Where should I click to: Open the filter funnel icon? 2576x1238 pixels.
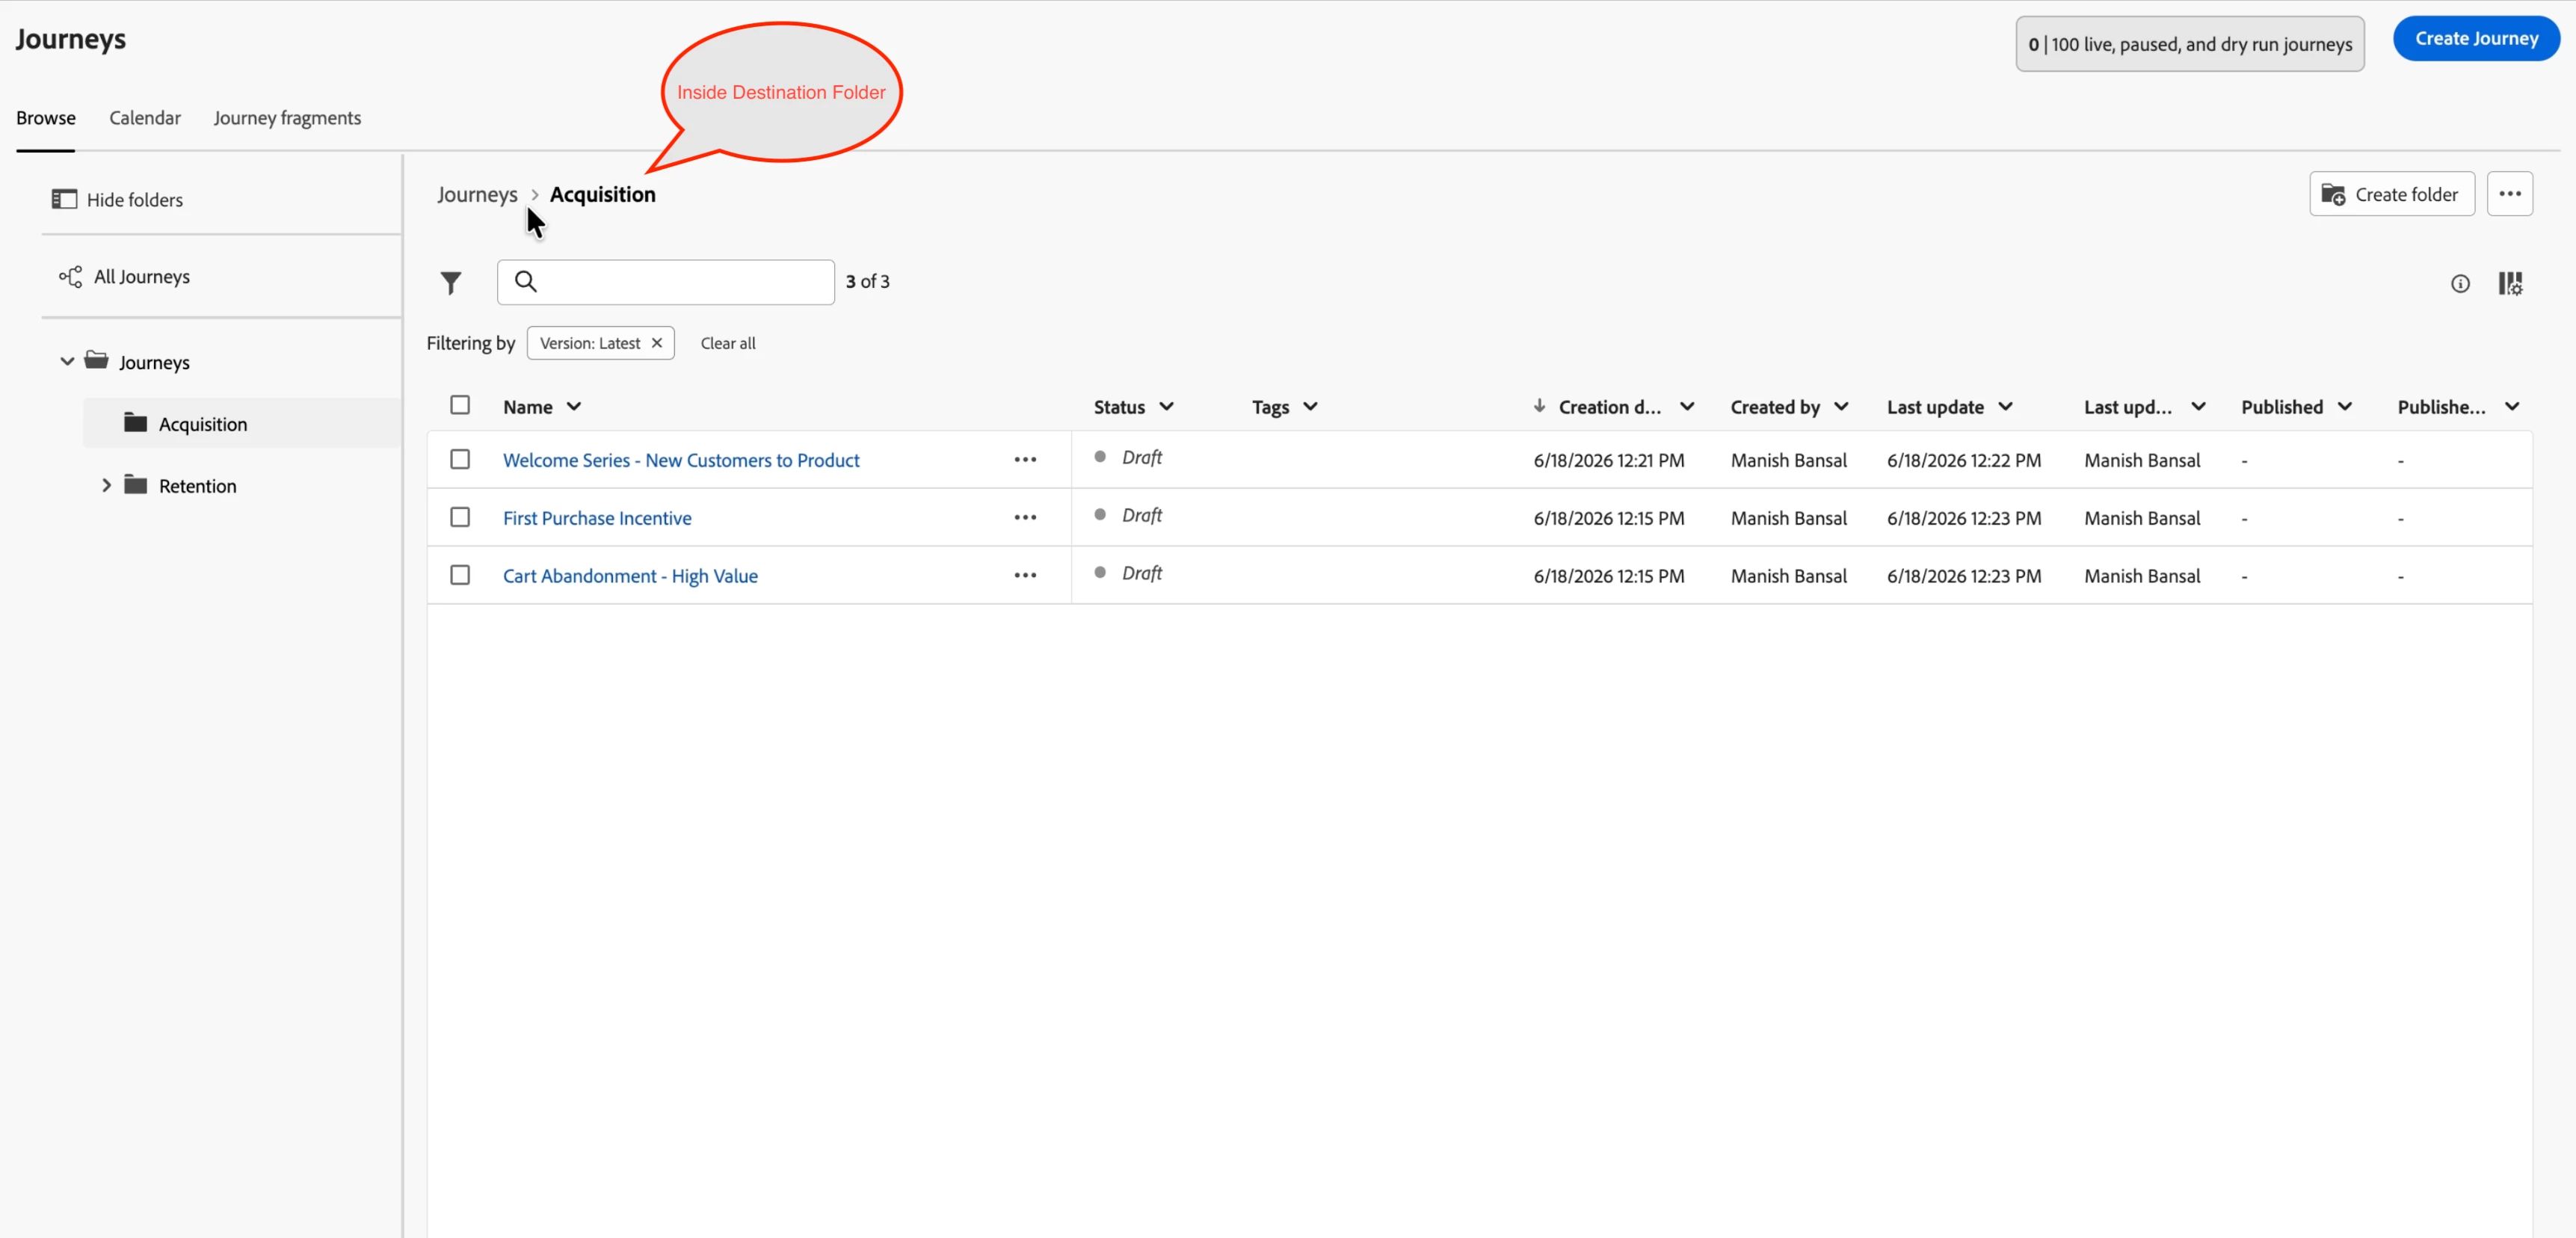451,283
